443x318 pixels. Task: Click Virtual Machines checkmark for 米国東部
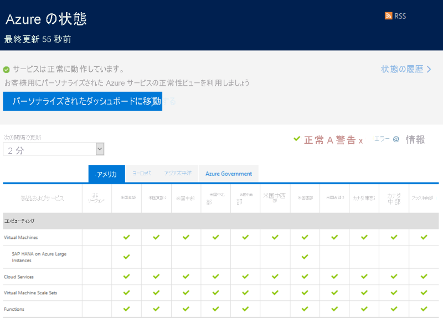pos(127,237)
